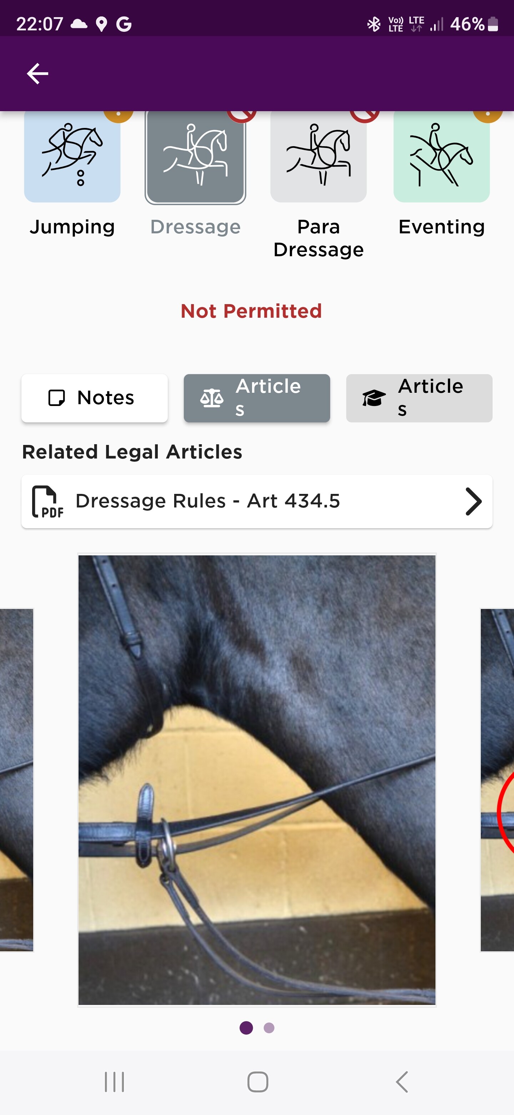Click the graduation cap Articles icon
This screenshot has height=1115, width=514.
click(x=374, y=398)
